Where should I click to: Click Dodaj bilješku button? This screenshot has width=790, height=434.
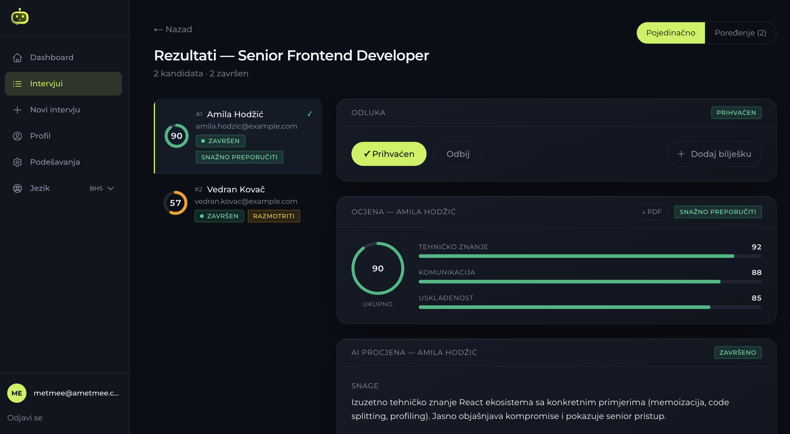coord(714,154)
